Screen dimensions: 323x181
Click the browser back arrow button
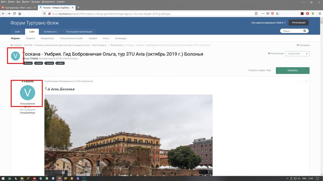(x=4, y=14)
